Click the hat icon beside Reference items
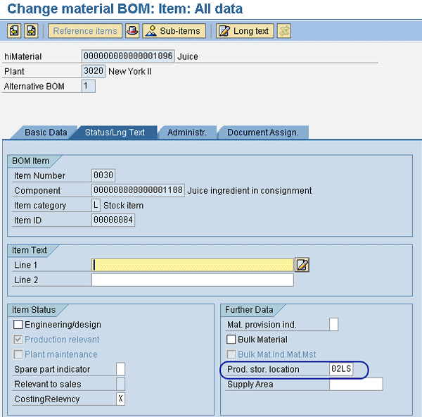 click(x=132, y=31)
